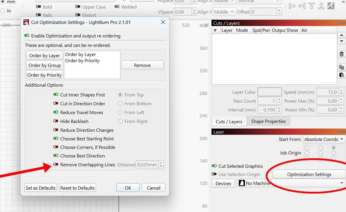Select From Right radio button

[120, 121]
